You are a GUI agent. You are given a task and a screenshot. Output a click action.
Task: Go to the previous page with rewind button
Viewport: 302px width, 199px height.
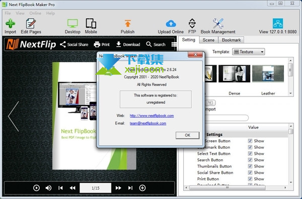coord(72,188)
